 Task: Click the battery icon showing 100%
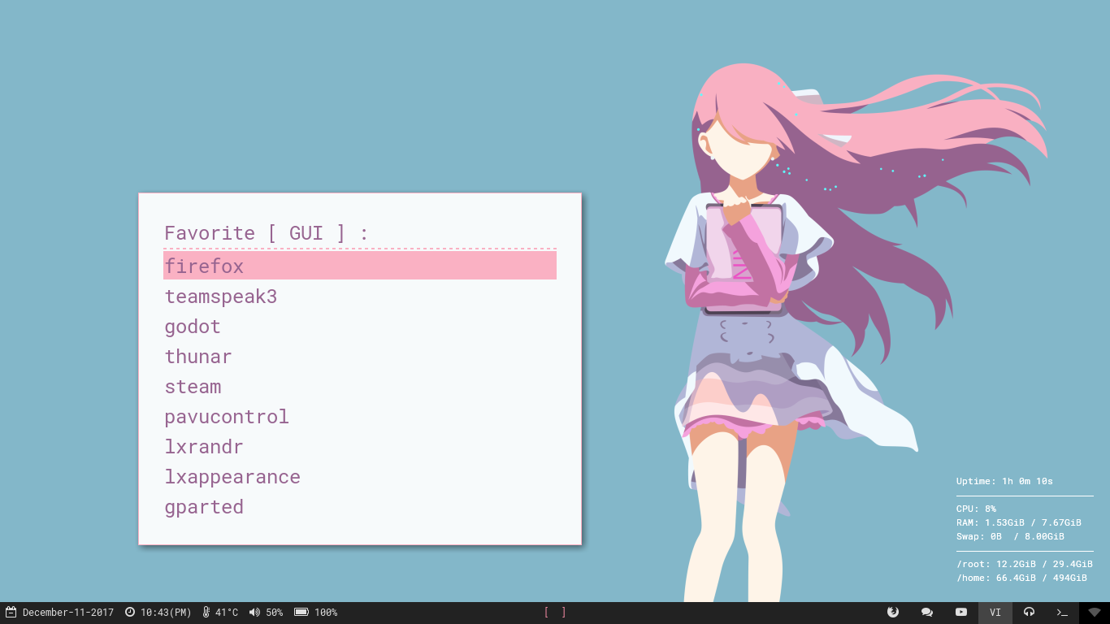pos(301,612)
